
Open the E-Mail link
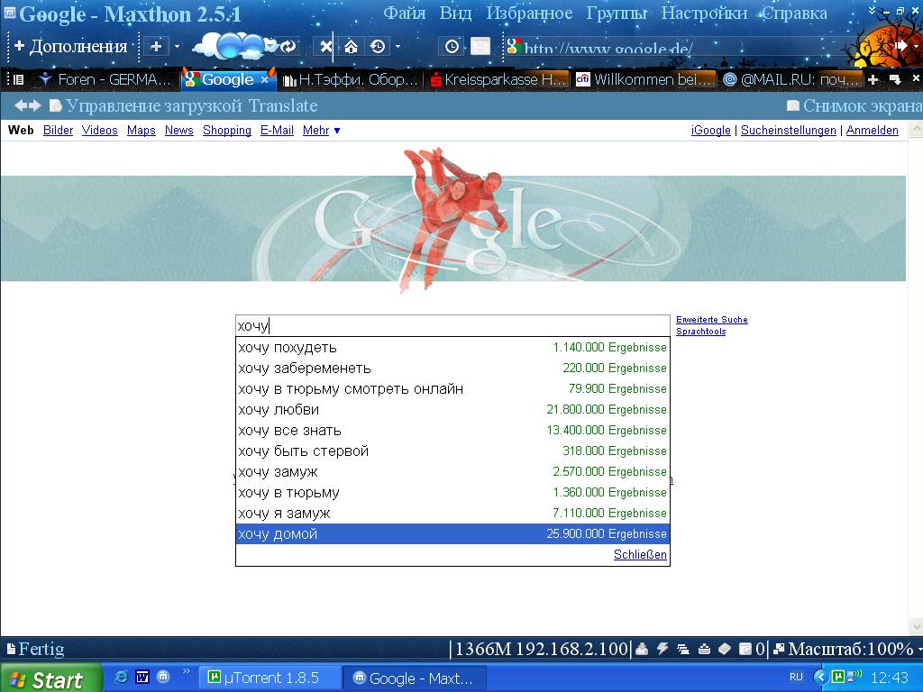click(x=278, y=130)
